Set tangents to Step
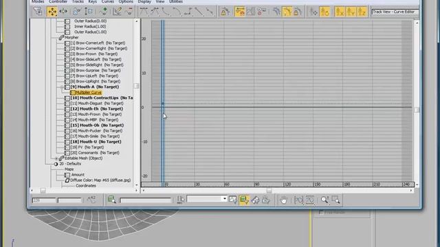The width and height of the screenshot is (440, 247). point(188,12)
